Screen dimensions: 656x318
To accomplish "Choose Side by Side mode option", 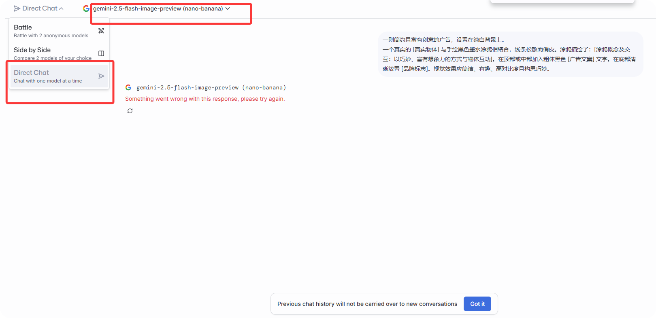I will [32, 50].
